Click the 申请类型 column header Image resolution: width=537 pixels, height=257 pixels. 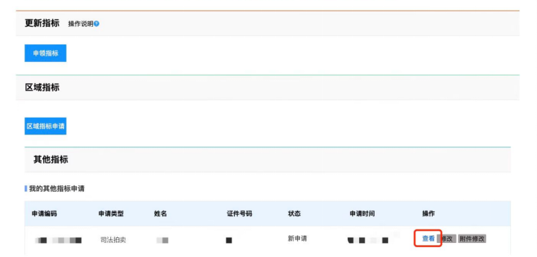coord(111,214)
